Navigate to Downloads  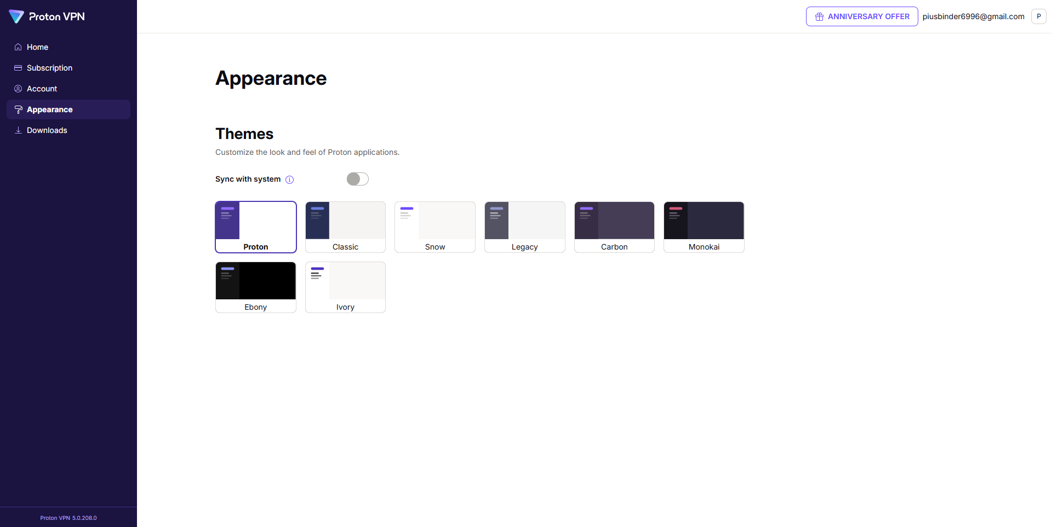(68, 130)
